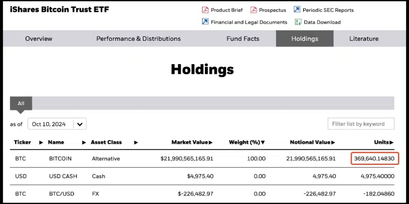Open the as-of date dropdown

[79, 124]
